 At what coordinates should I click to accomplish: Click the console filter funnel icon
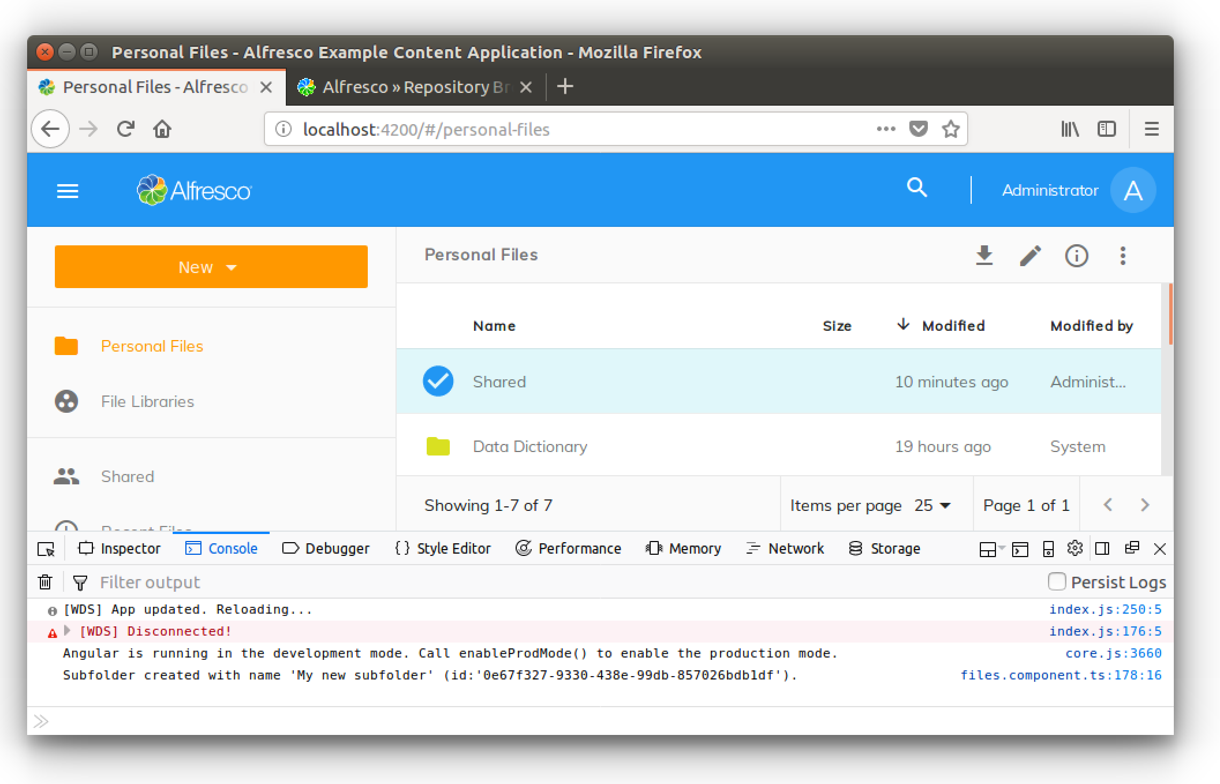point(80,583)
